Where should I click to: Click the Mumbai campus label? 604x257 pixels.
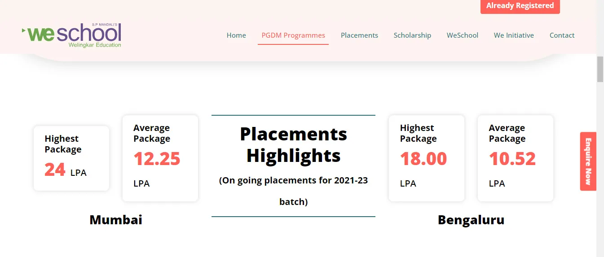116,220
